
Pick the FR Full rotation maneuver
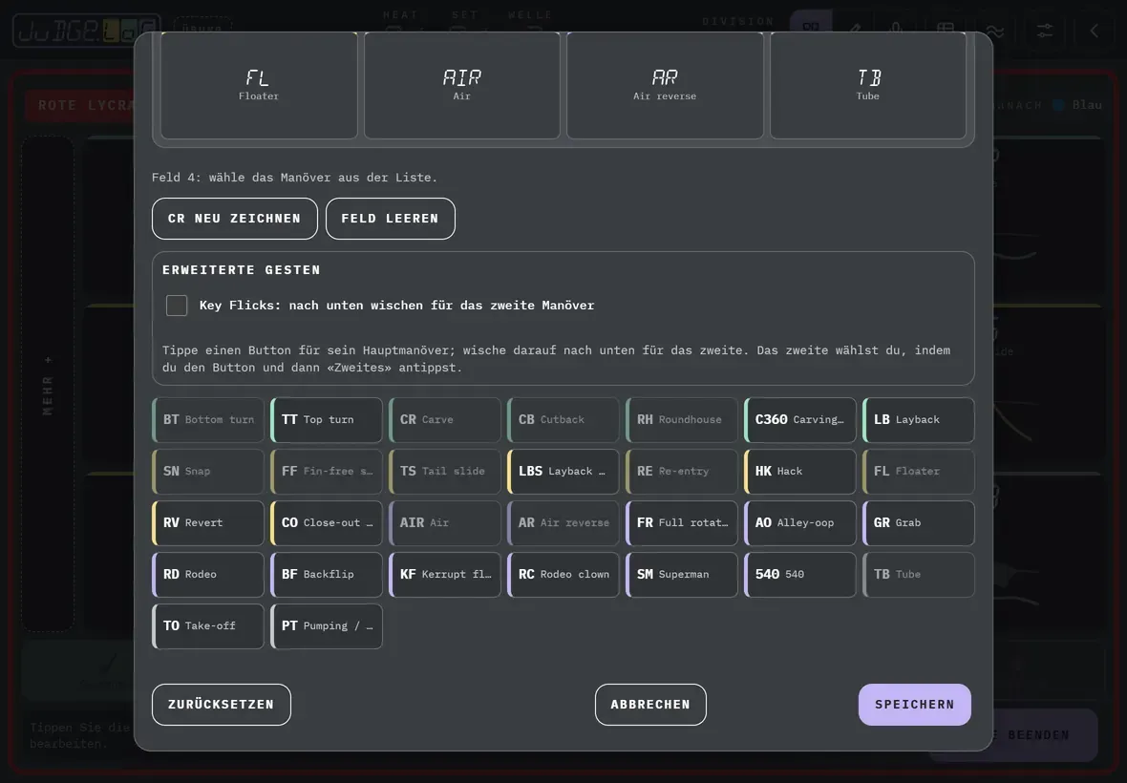point(682,523)
